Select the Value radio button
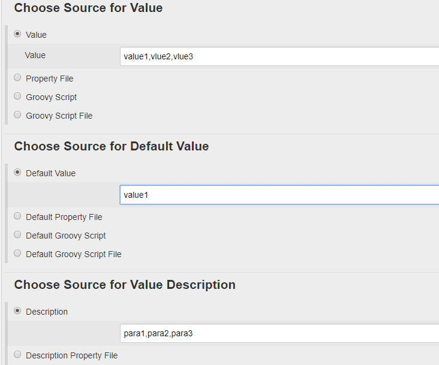The image size is (439, 365). [17, 34]
